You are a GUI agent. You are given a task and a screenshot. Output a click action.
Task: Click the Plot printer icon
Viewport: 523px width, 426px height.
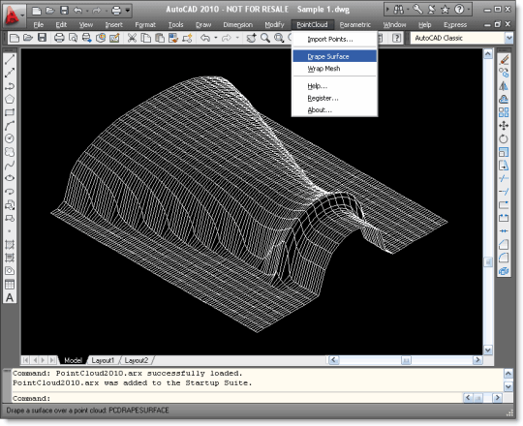point(59,38)
